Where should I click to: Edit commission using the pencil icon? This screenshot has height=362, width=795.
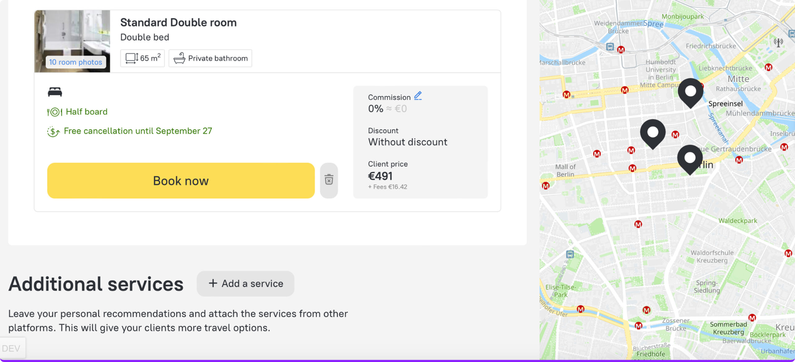pyautogui.click(x=418, y=95)
